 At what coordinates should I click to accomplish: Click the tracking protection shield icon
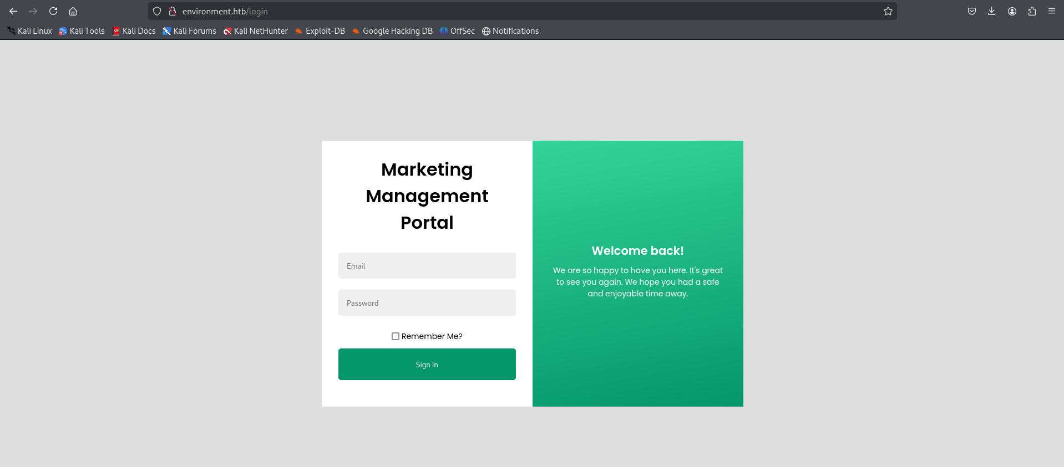pyautogui.click(x=157, y=11)
